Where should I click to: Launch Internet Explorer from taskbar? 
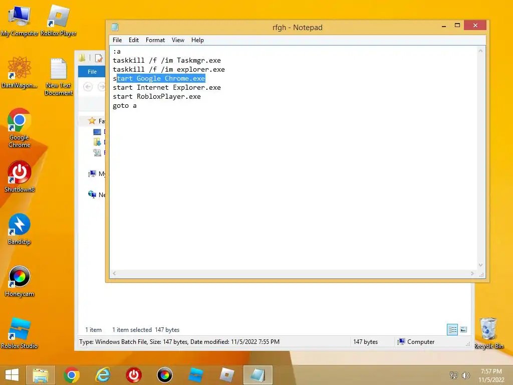tap(103, 375)
